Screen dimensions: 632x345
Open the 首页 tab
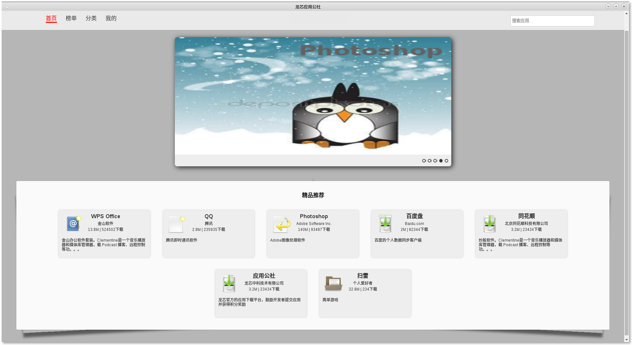51,18
